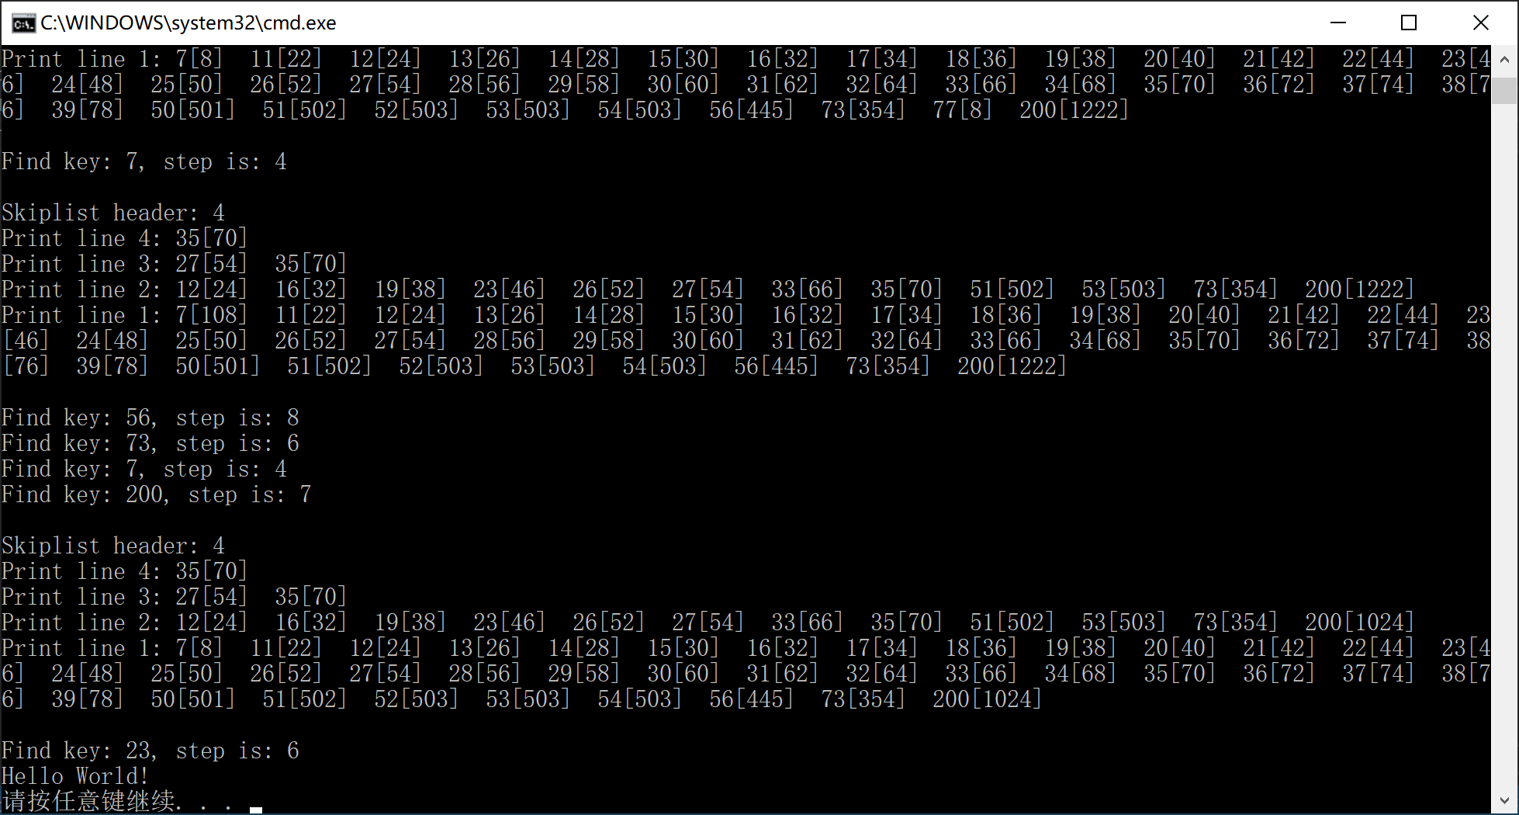Click the scrollbar up arrow

pos(1504,59)
